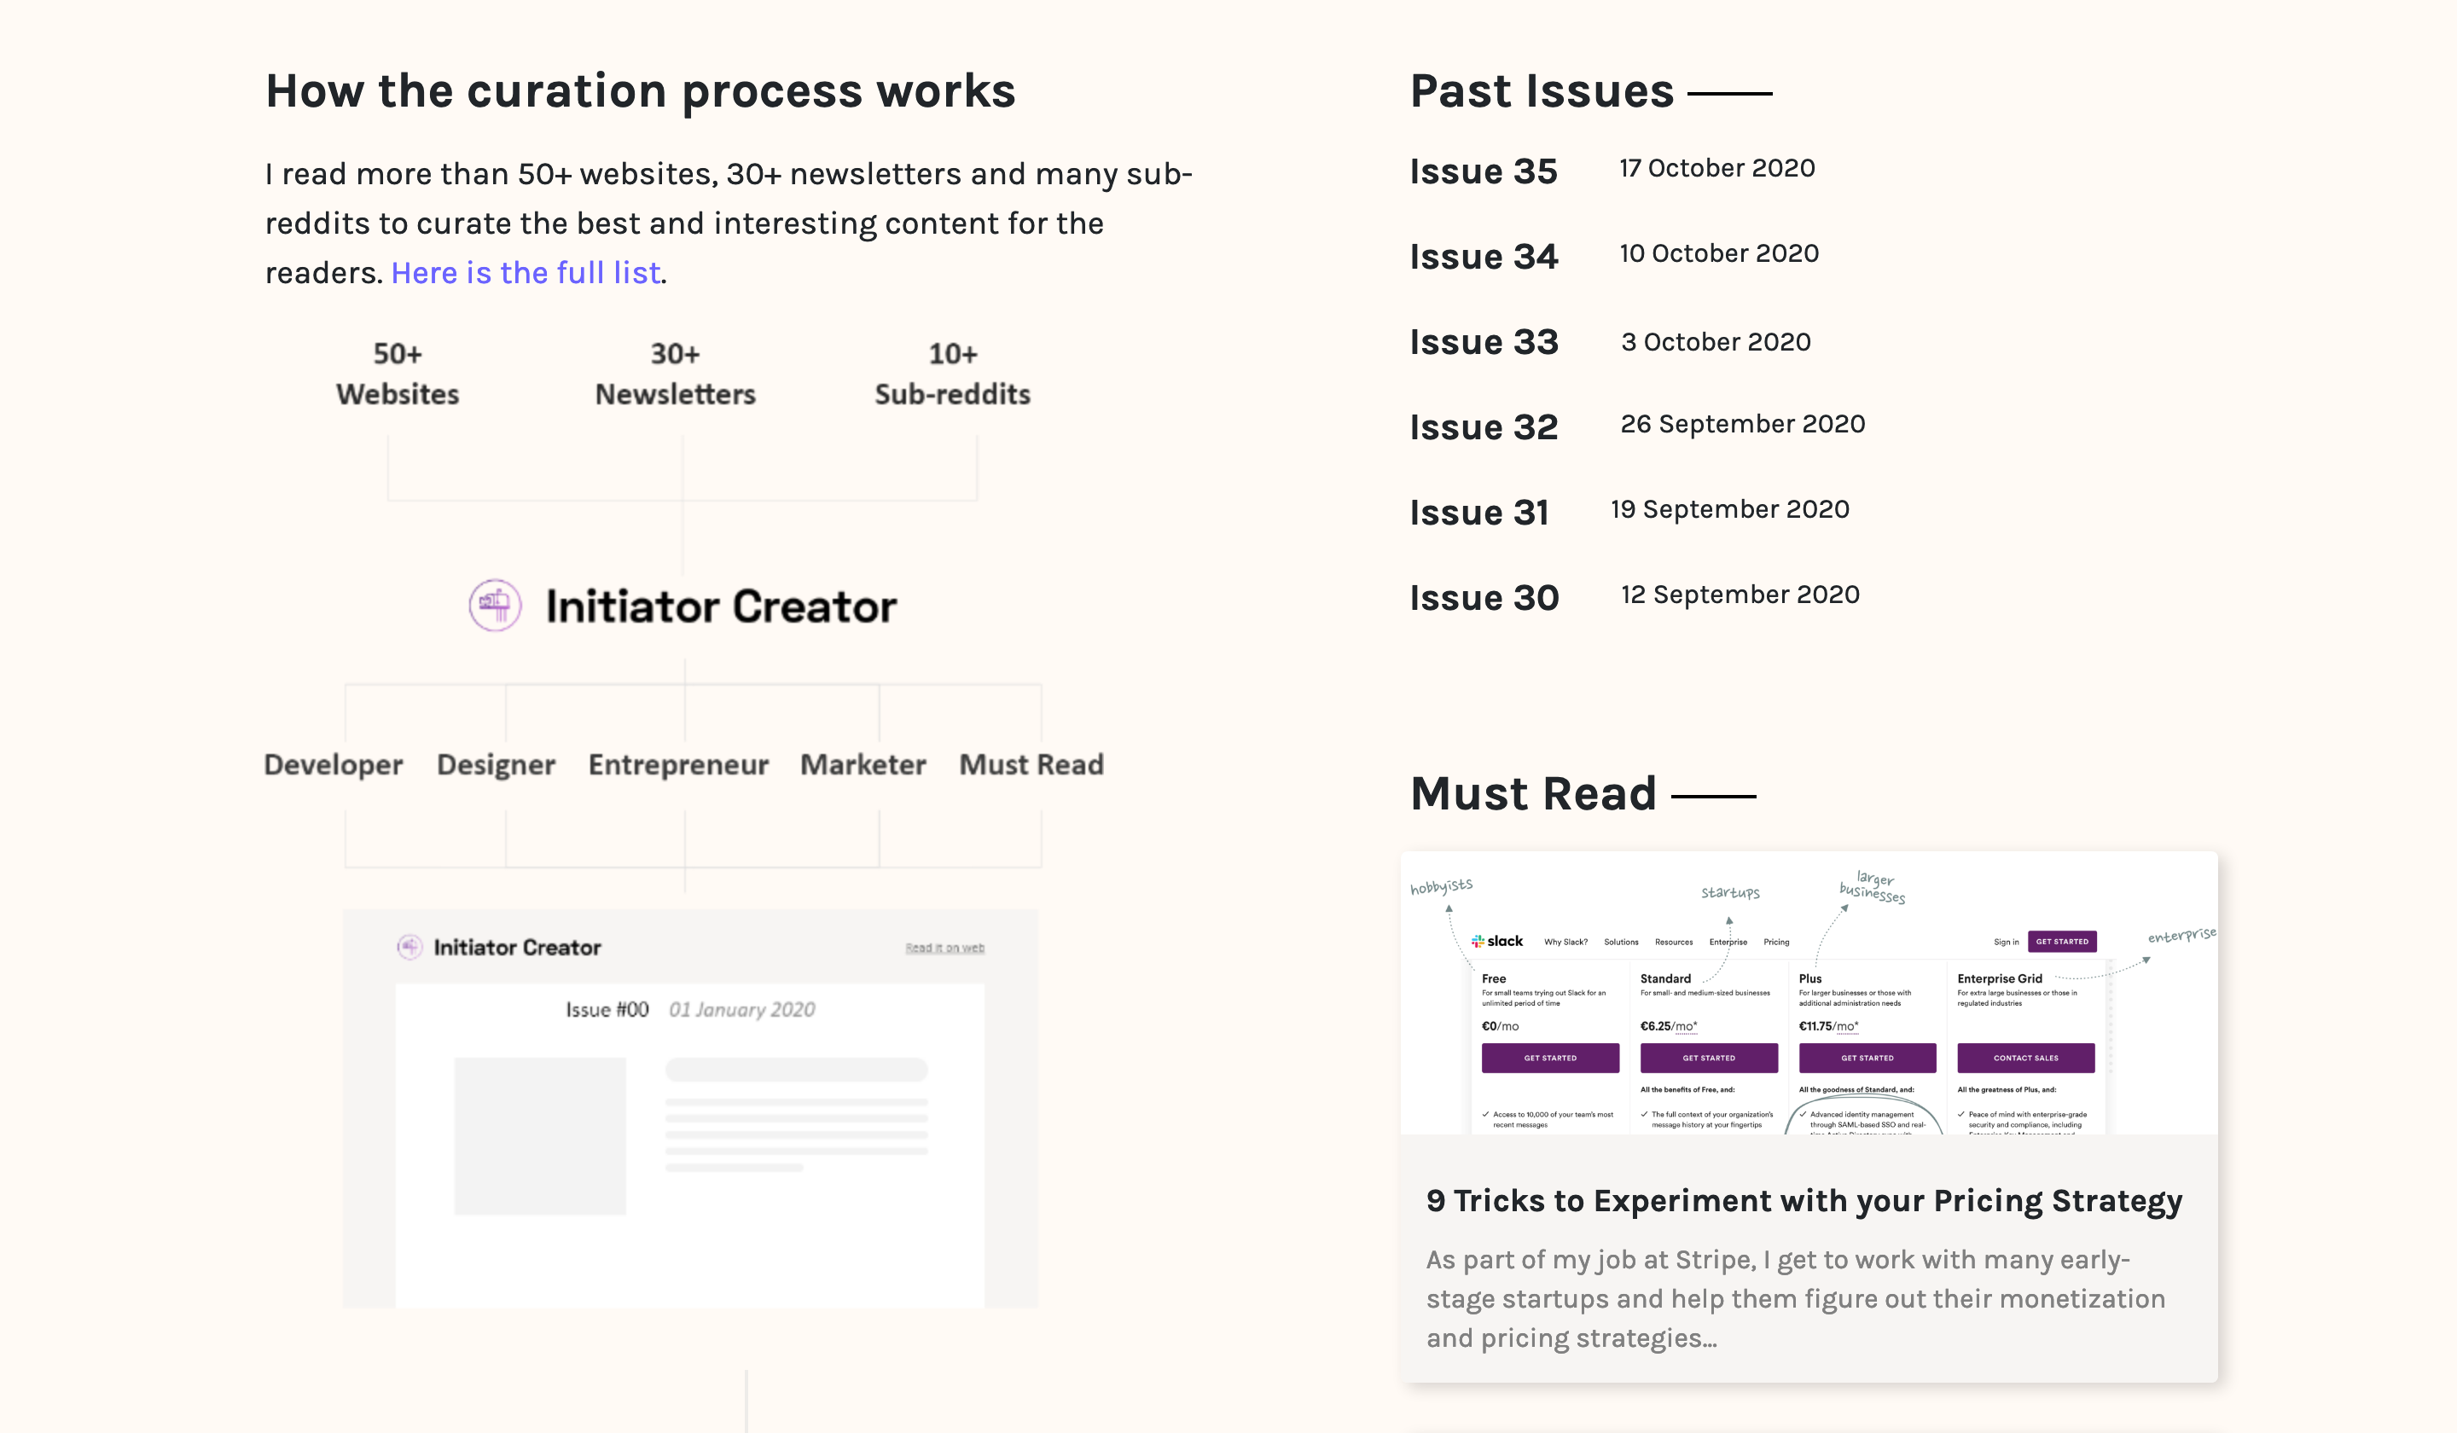Click 'How the curation process works' heading

pos(641,91)
